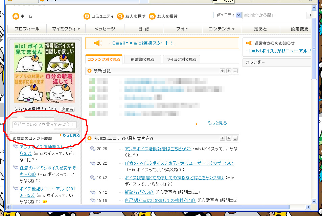
Task: Move 参加コミュニティの最新書き込み section up
Action: [x=222, y=138]
